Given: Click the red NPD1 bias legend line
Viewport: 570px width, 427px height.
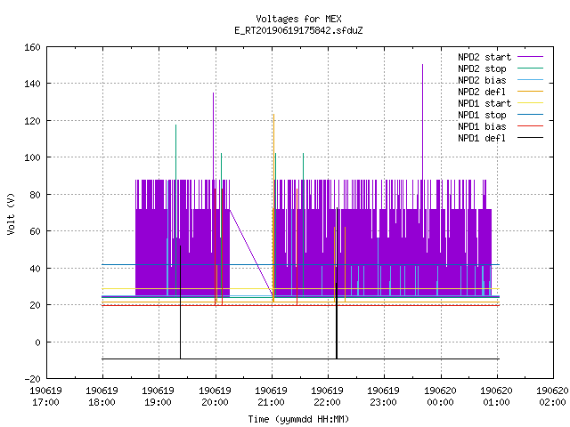Looking at the screenshot, I should (x=530, y=126).
